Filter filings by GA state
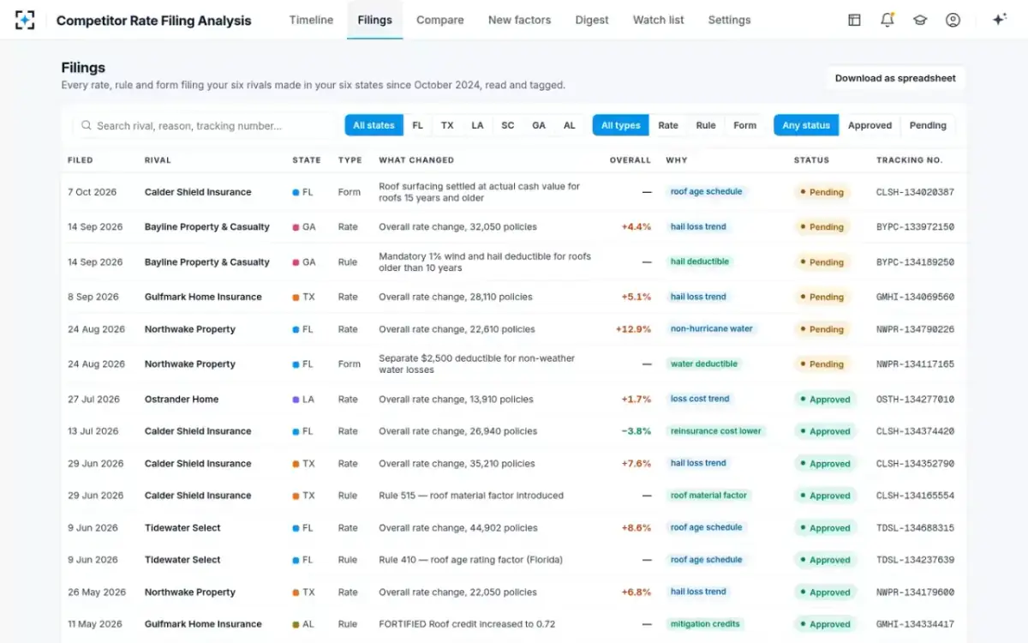This screenshot has height=643, width=1028. click(x=539, y=125)
